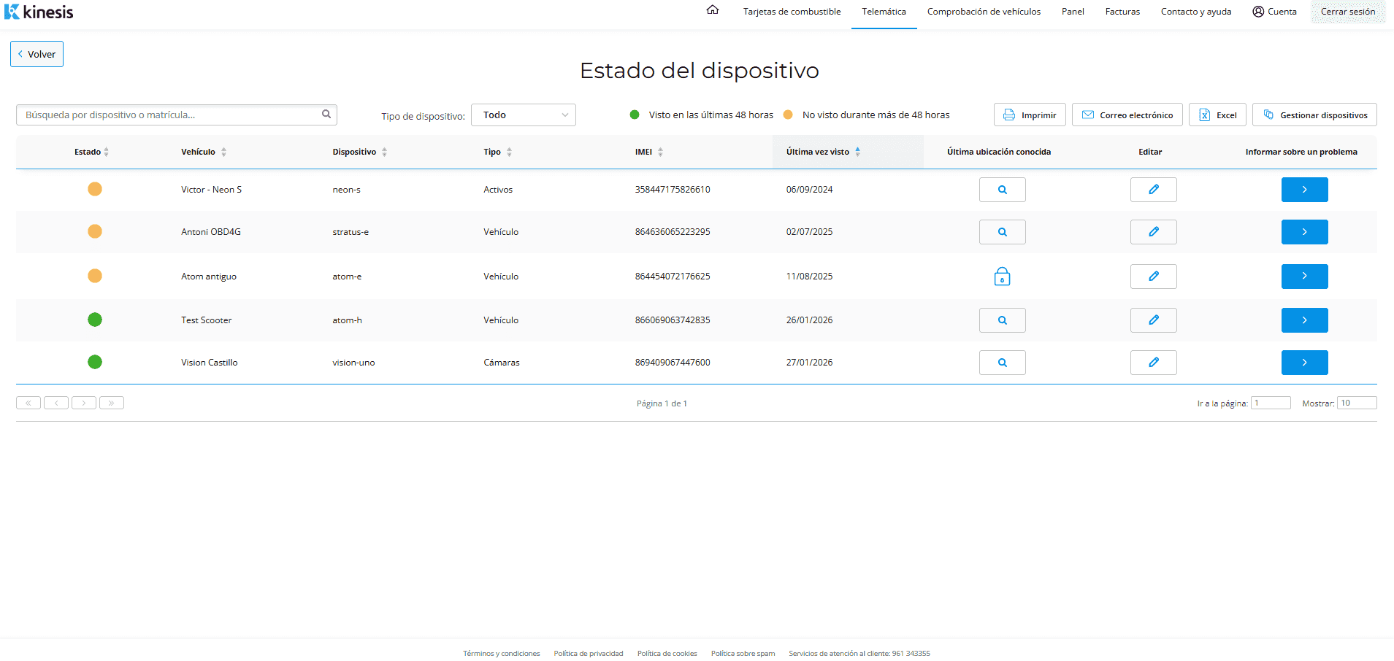Focus the device or plate search field
1394x661 pixels.
point(168,115)
